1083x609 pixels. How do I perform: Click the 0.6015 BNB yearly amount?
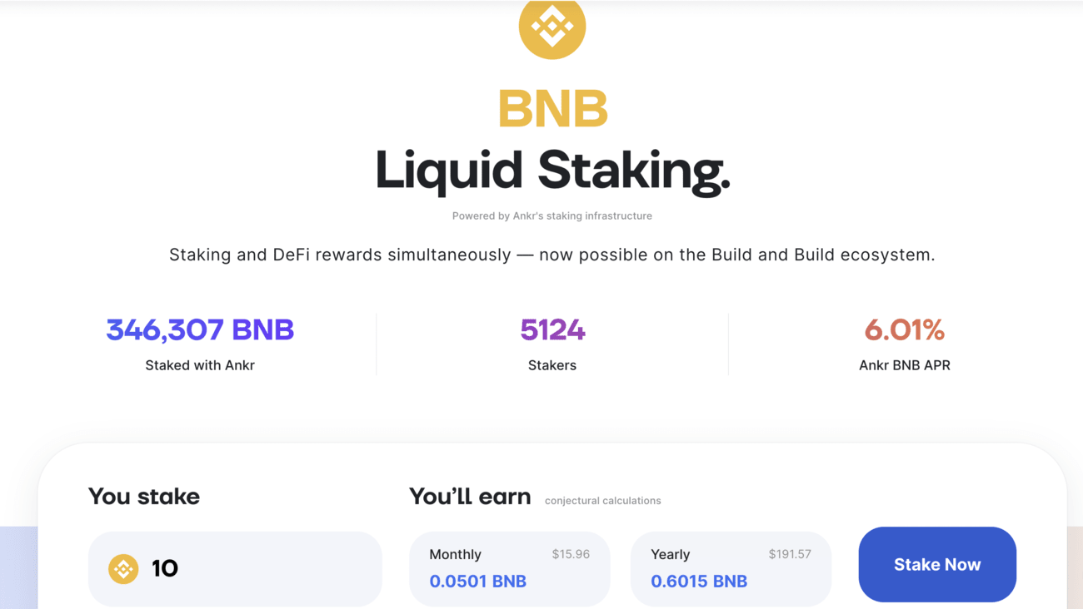699,582
